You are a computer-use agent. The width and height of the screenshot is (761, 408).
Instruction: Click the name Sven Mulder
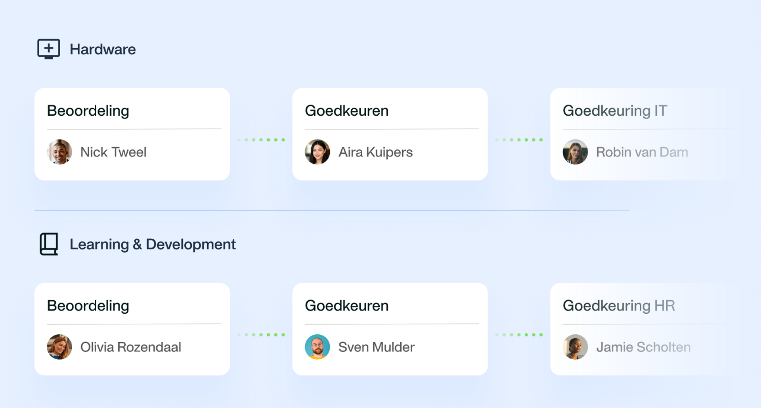click(x=377, y=347)
